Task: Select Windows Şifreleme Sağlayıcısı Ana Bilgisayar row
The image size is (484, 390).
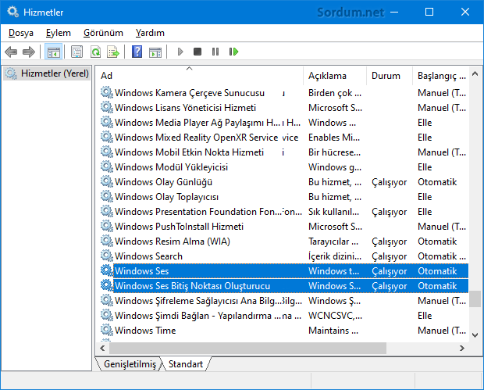Action: pos(283,300)
